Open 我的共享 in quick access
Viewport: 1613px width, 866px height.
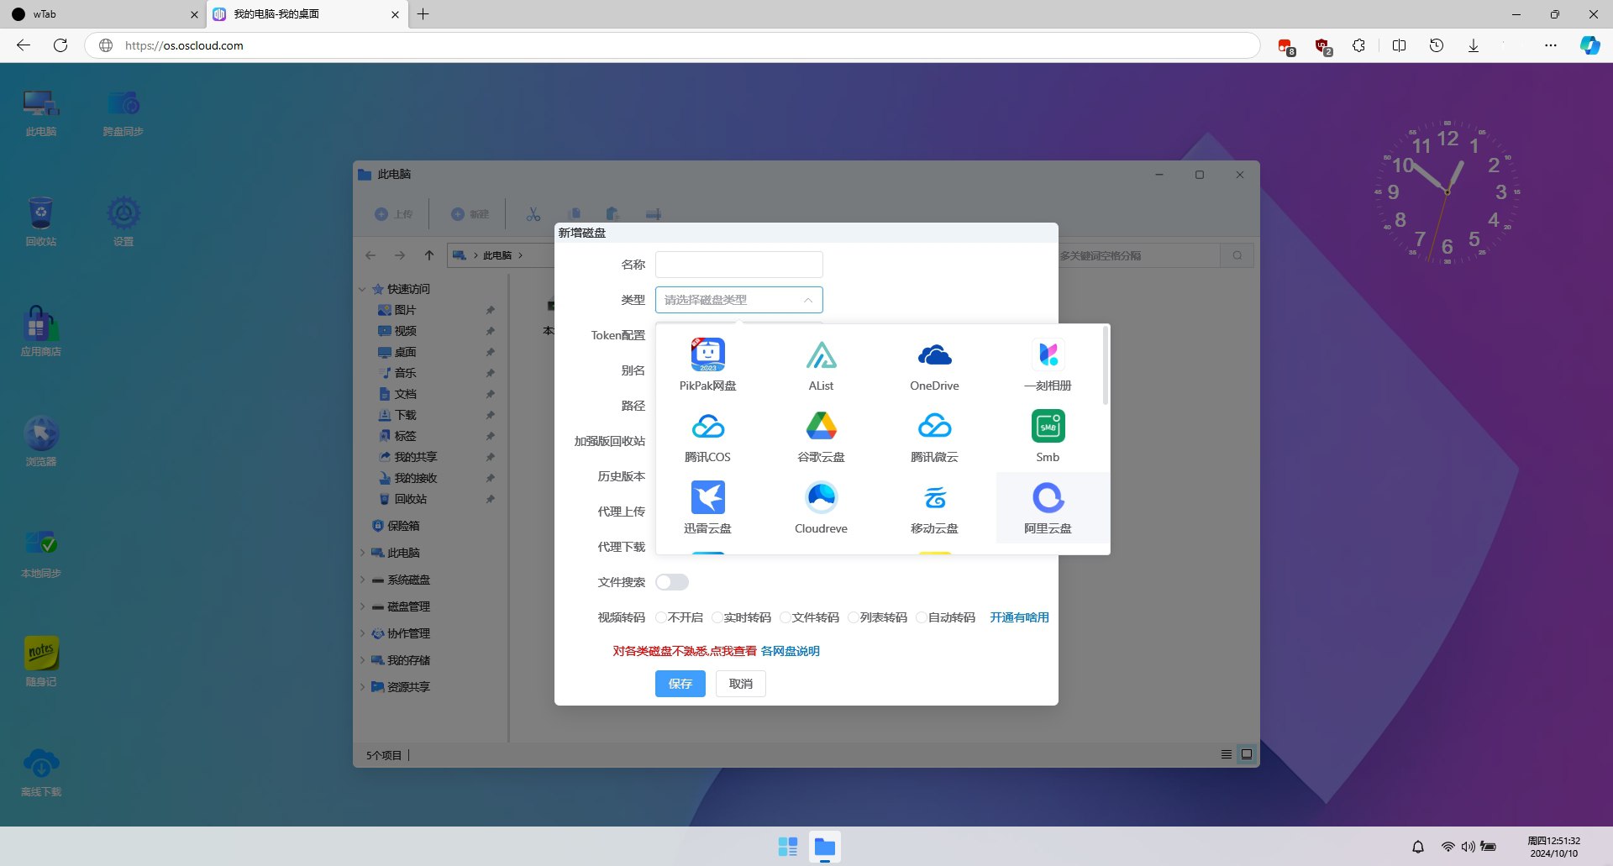coord(407,457)
